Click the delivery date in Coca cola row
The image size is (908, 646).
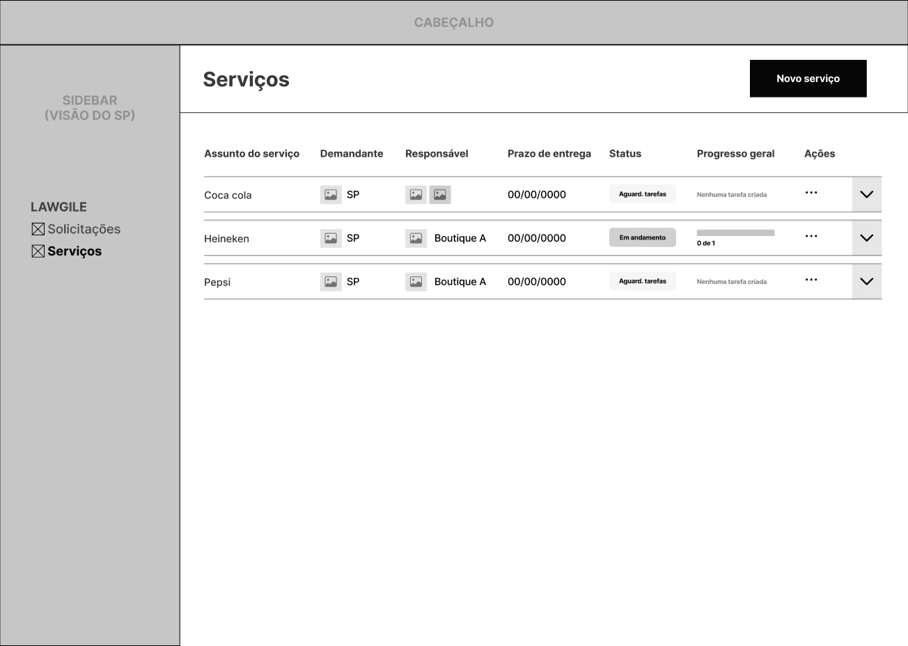click(537, 195)
